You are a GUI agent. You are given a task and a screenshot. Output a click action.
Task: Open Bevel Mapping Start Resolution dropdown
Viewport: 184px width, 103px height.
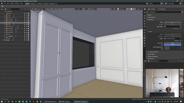pyautogui.click(x=172, y=47)
